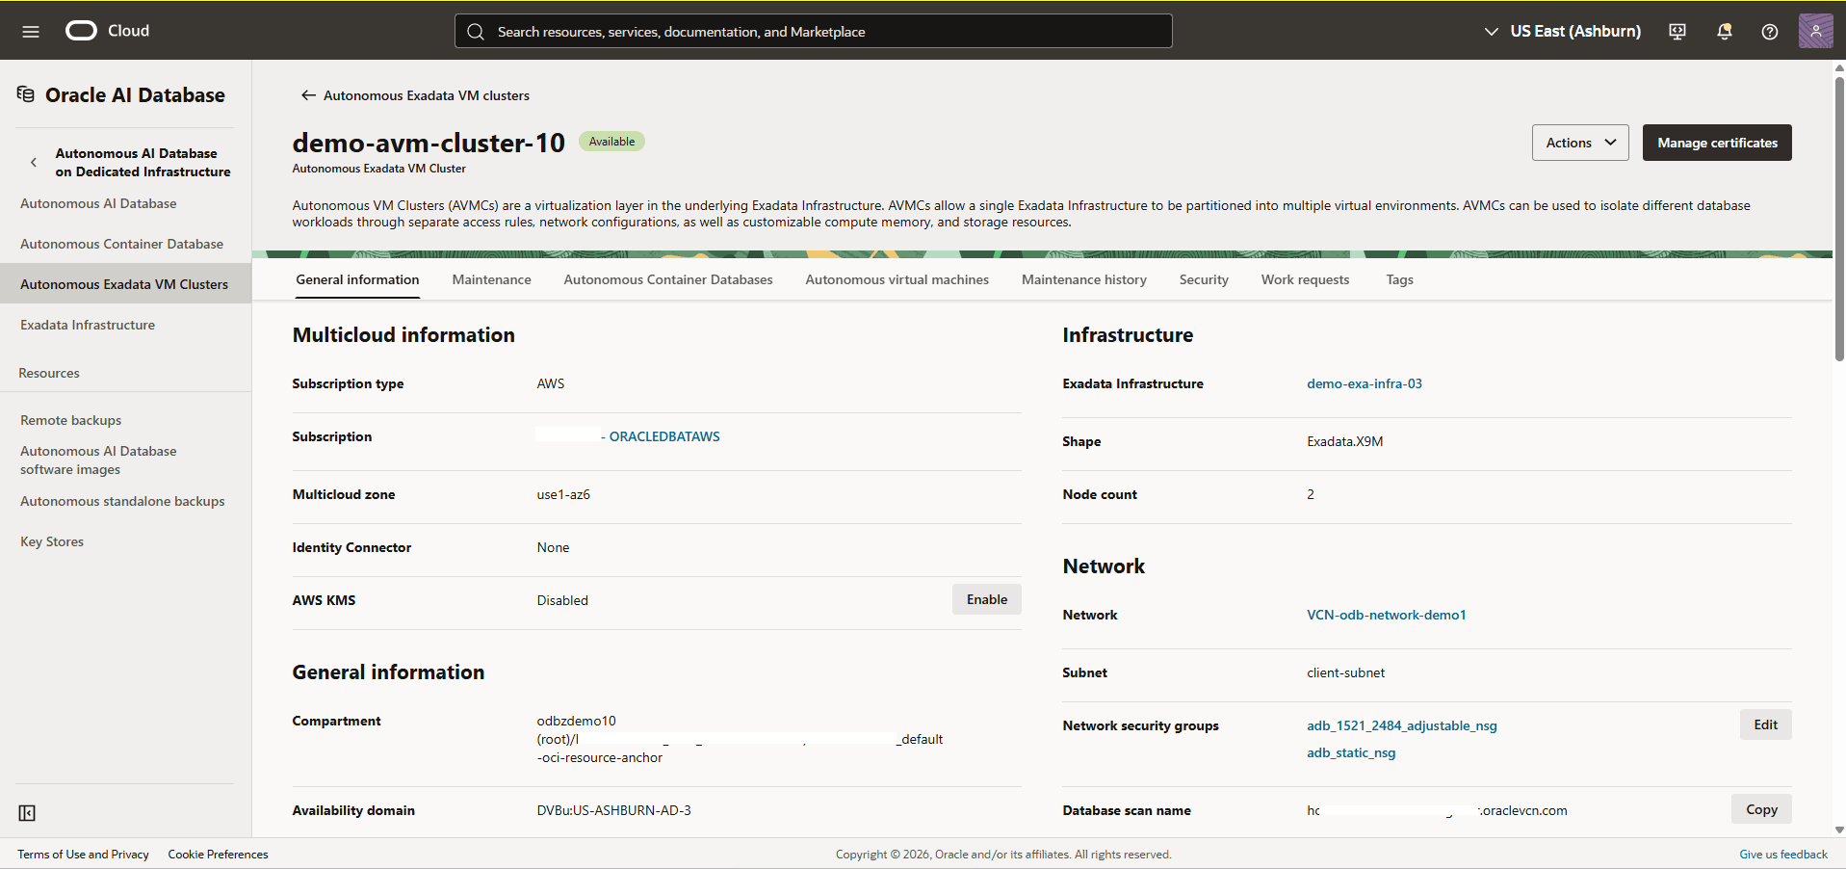Image resolution: width=1846 pixels, height=869 pixels.
Task: Go to the Maintenance history tab
Action: [1084, 279]
